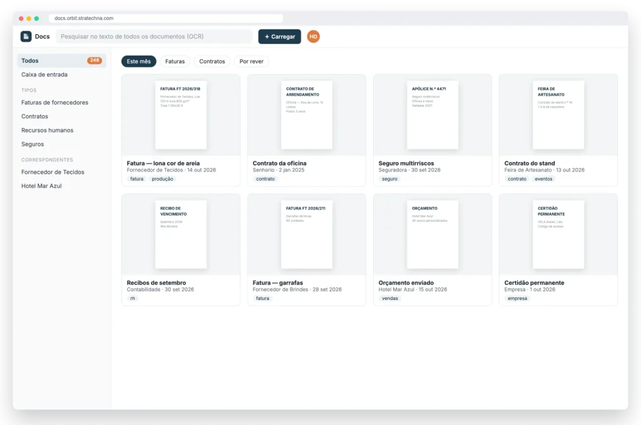Image resolution: width=641 pixels, height=425 pixels.
Task: Open the Orçamento document thumbnail
Action: pyautogui.click(x=433, y=234)
